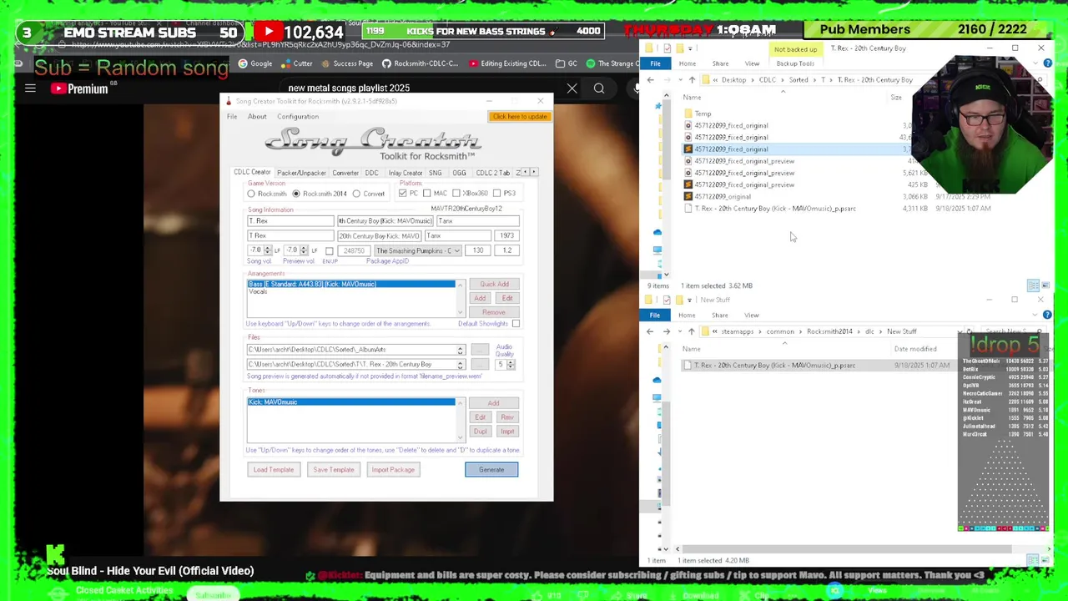Enable the XBox360 platform checkbox

pos(456,194)
